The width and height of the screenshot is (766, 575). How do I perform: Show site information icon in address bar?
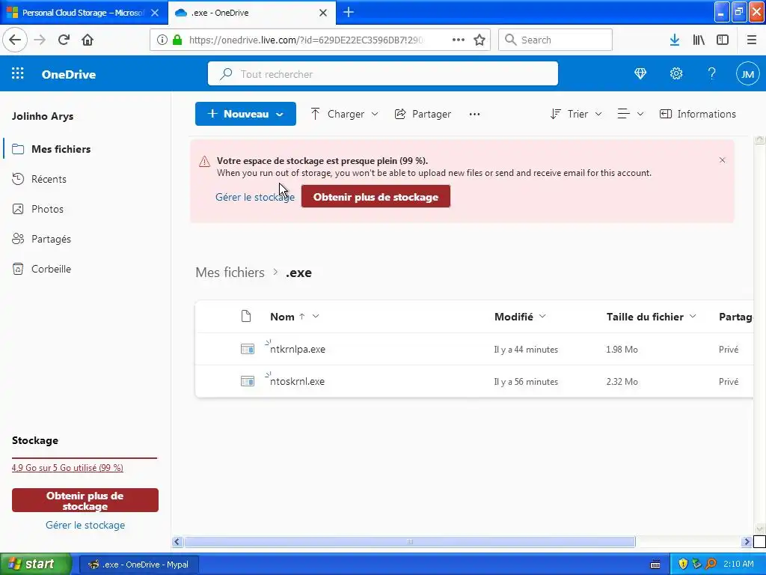162,40
